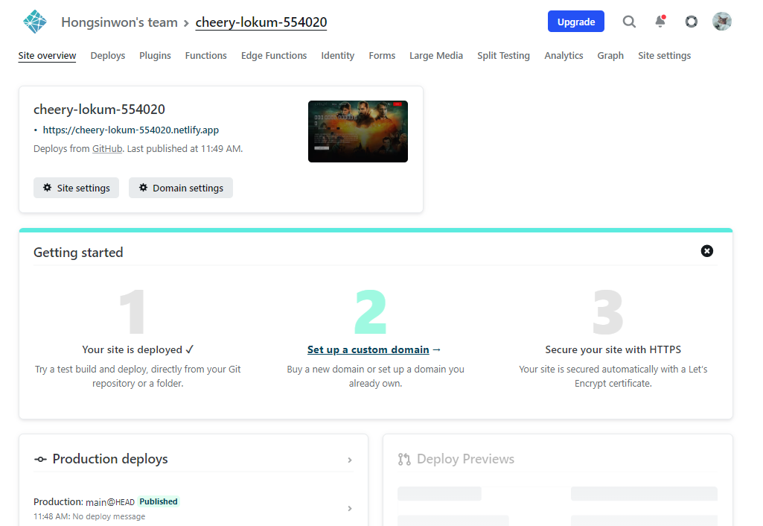Image resolution: width=763 pixels, height=526 pixels.
Task: Open the search magnifier icon
Action: pos(629,22)
